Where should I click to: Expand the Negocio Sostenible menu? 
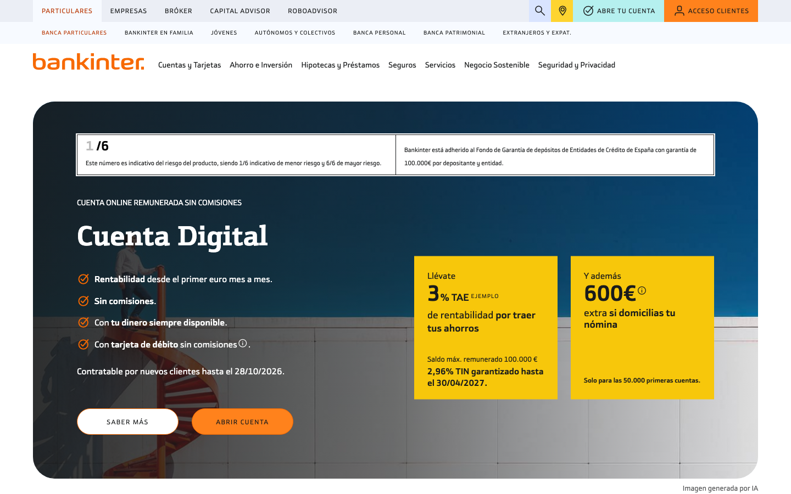pyautogui.click(x=497, y=65)
